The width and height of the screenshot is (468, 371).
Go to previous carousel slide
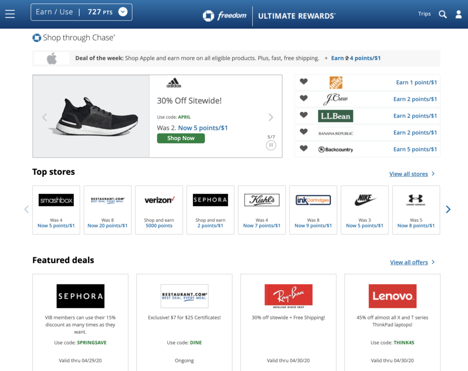44,117
